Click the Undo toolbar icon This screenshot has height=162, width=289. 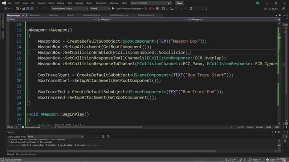pos(37,9)
